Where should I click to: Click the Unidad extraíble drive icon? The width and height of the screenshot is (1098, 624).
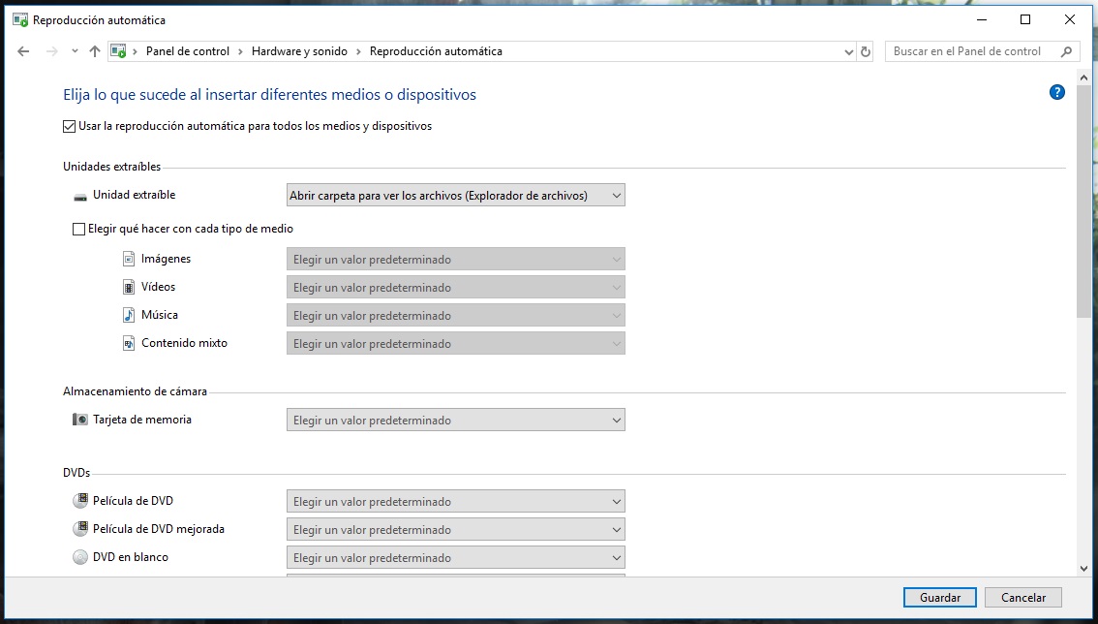pyautogui.click(x=80, y=196)
